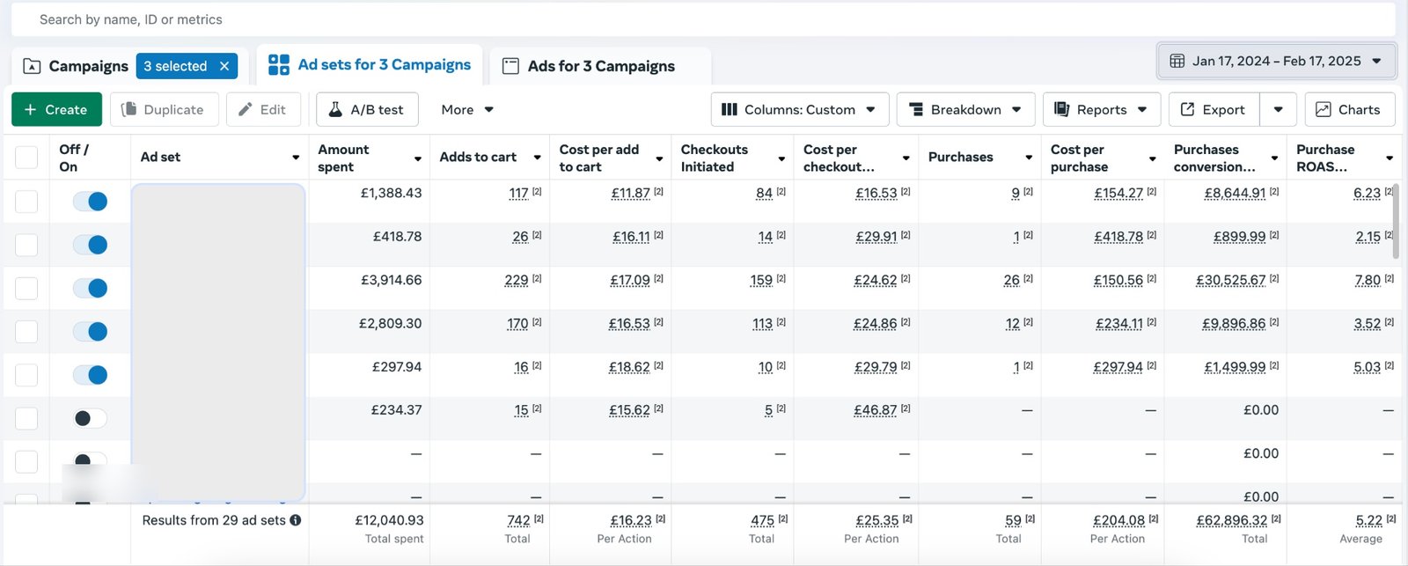
Task: Click the 113 checkouts initiated value
Action: pyautogui.click(x=762, y=323)
